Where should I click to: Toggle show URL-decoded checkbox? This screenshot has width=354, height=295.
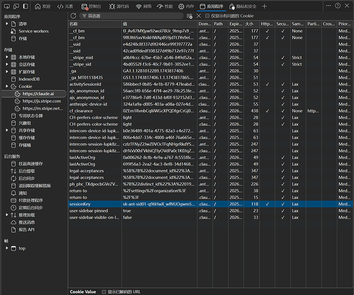[104, 291]
